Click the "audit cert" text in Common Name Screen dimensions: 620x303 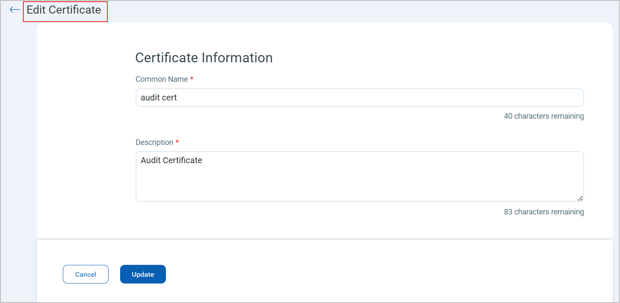pyautogui.click(x=159, y=98)
